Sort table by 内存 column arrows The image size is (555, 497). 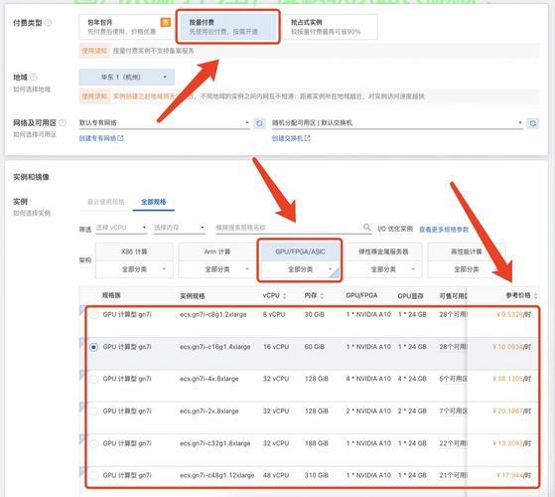pos(322,295)
